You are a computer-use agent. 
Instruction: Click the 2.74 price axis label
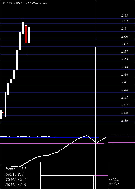pyautogui.click(x=125, y=21)
